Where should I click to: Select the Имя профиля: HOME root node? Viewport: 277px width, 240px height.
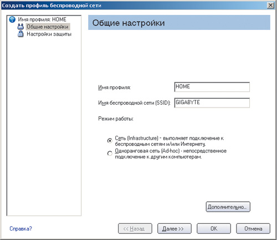tap(42, 19)
